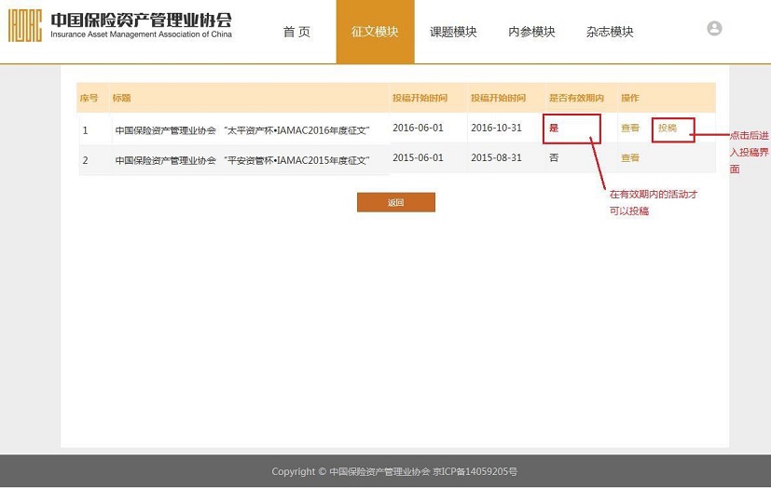Select the 平安资管杯 IAMAC2015 title
The height and width of the screenshot is (488, 771).
[x=242, y=160]
